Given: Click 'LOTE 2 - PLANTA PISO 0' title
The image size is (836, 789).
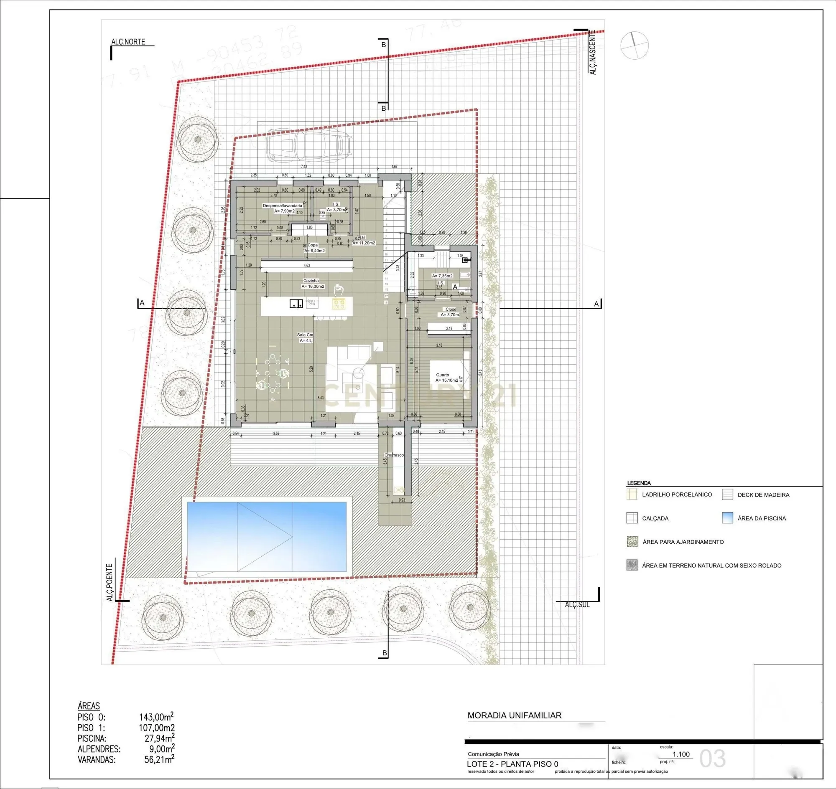Looking at the screenshot, I should [x=512, y=764].
